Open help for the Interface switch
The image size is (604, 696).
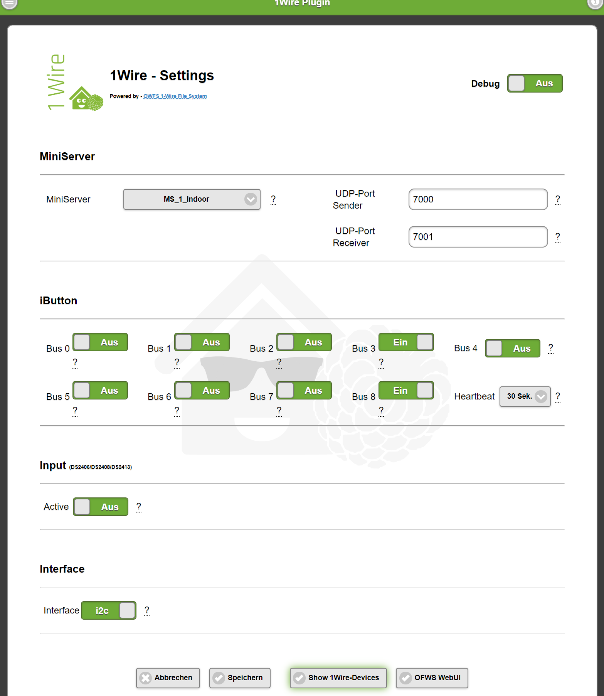click(x=147, y=611)
